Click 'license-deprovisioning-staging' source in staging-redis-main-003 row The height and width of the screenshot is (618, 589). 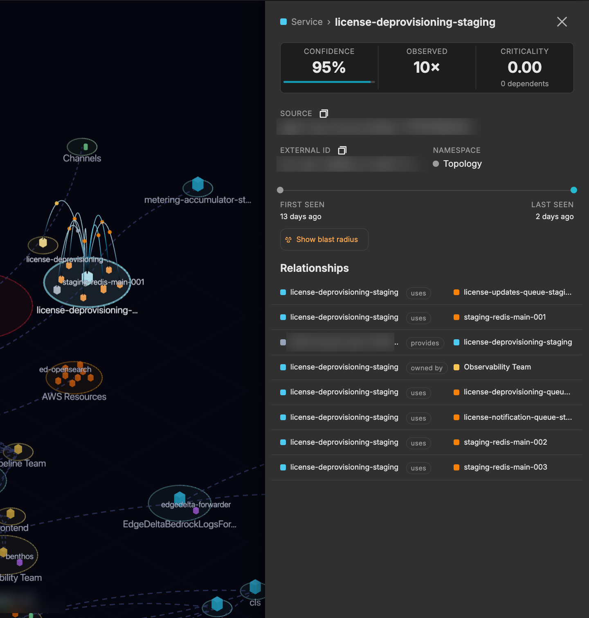click(344, 467)
